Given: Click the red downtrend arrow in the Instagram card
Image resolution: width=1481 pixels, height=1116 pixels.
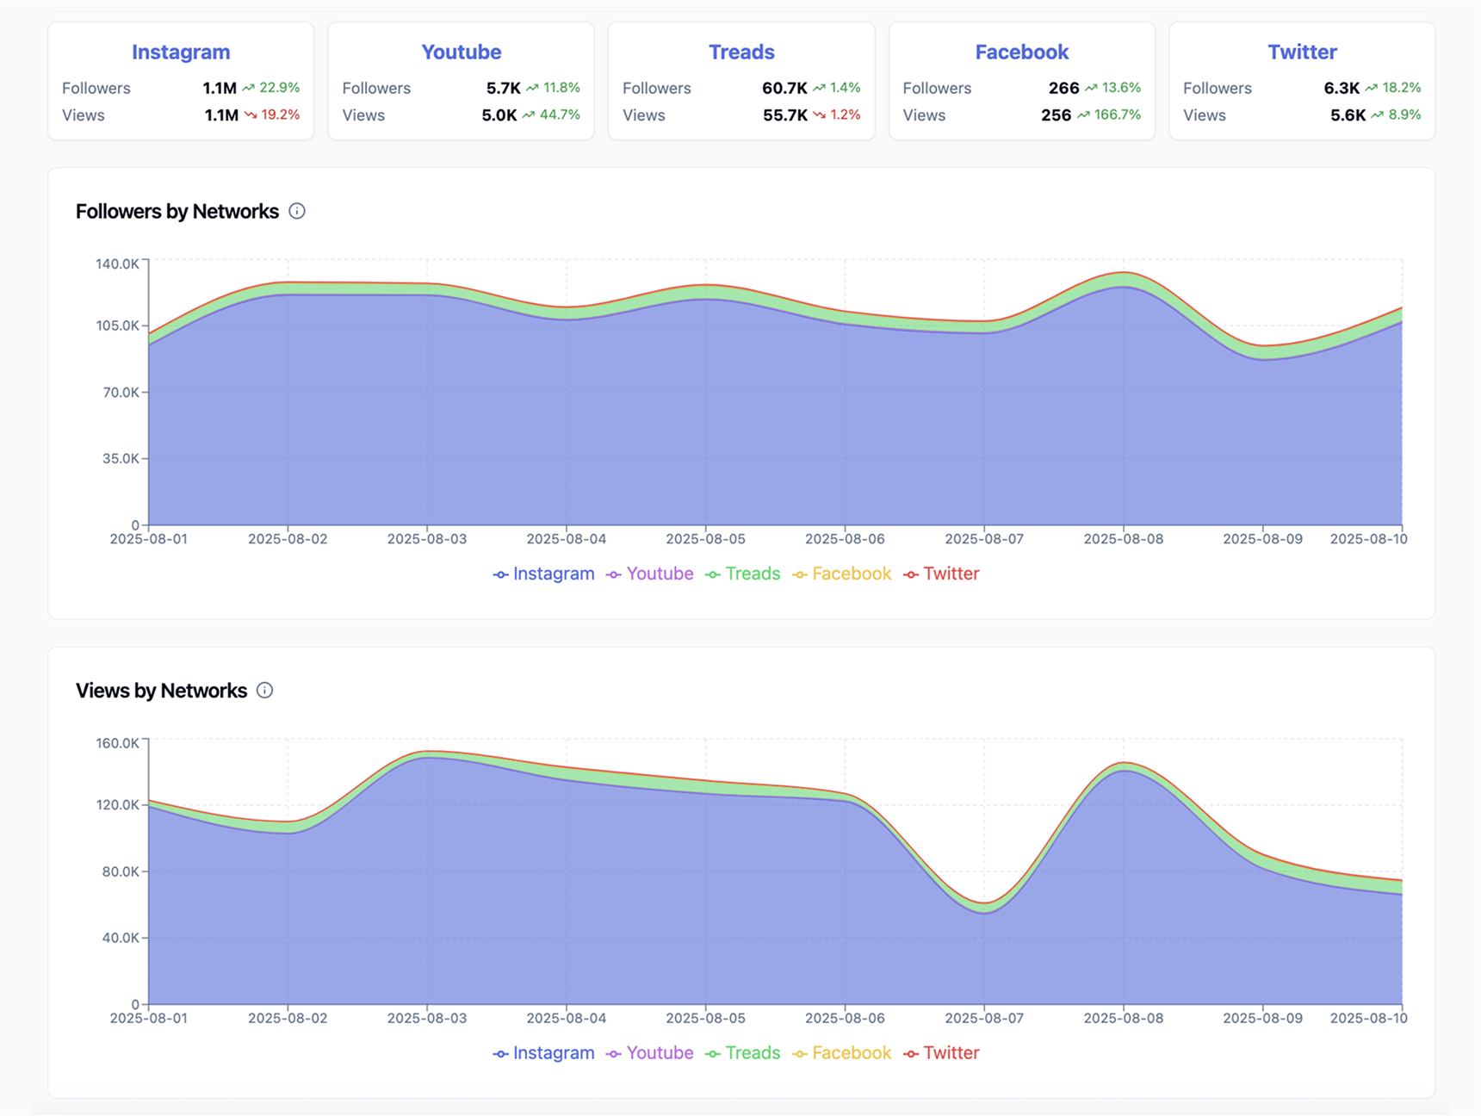Looking at the screenshot, I should point(251,115).
